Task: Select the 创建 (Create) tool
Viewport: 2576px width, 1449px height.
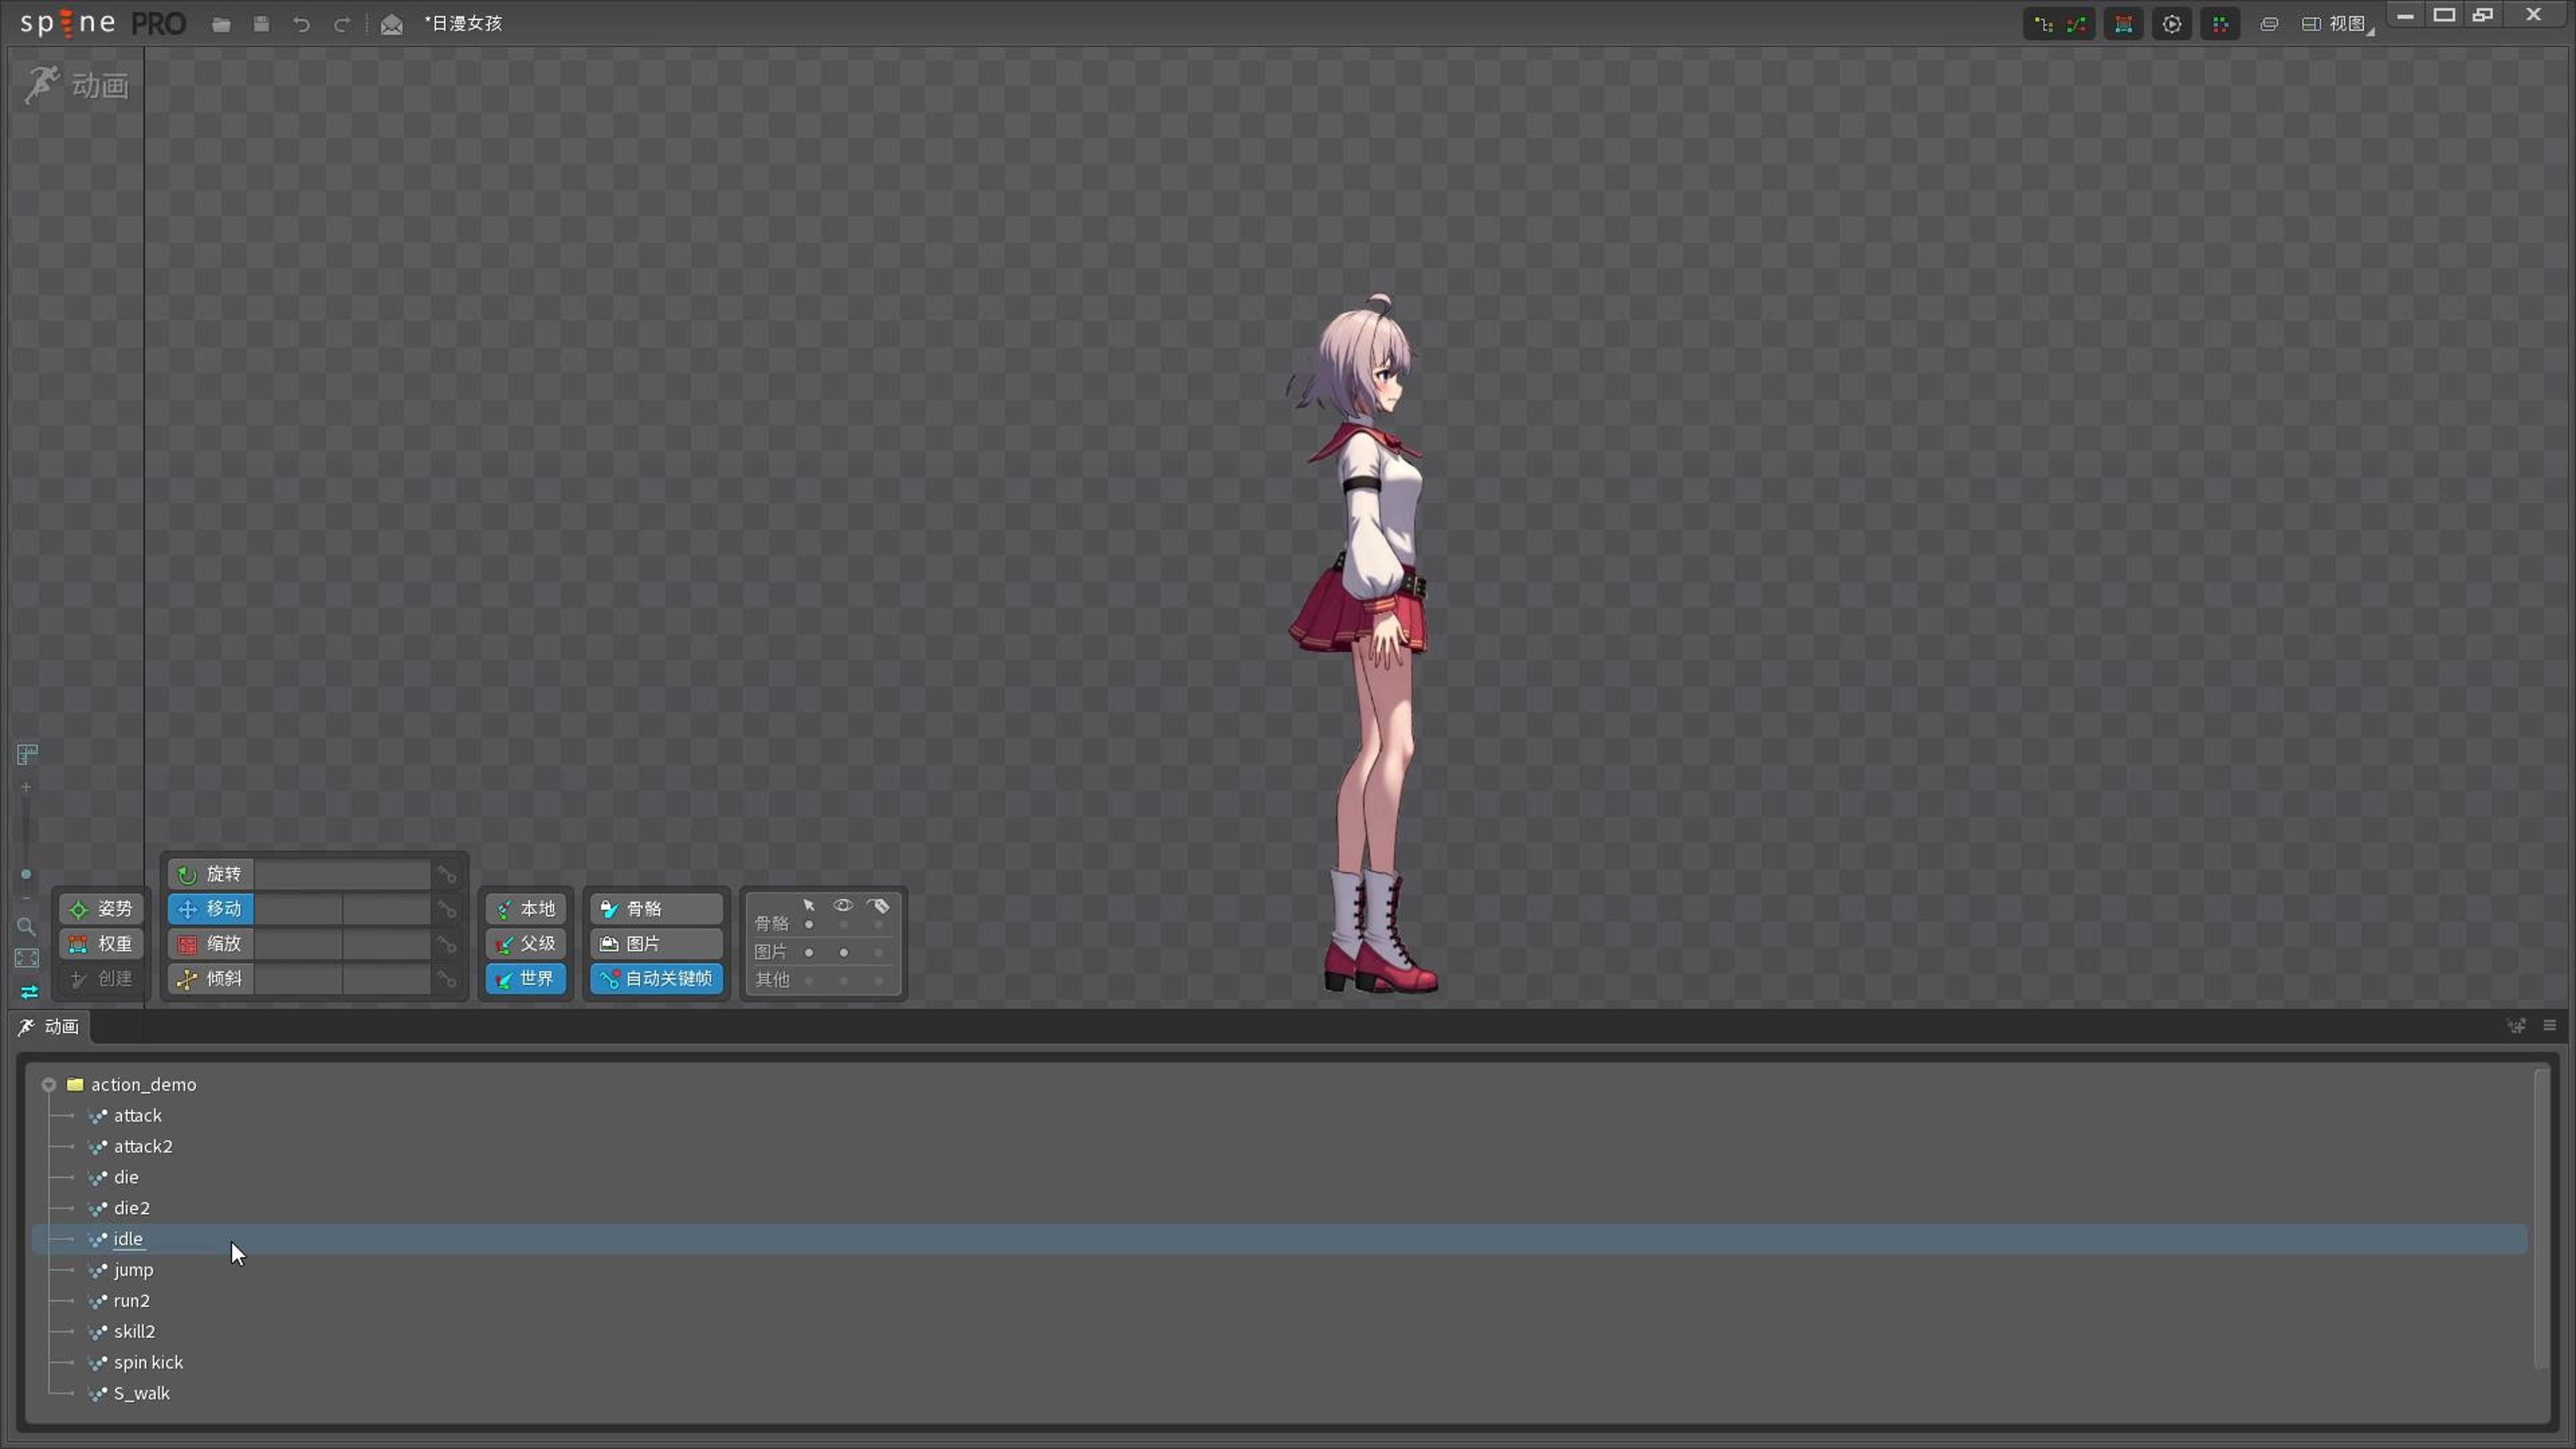Action: pyautogui.click(x=102, y=979)
